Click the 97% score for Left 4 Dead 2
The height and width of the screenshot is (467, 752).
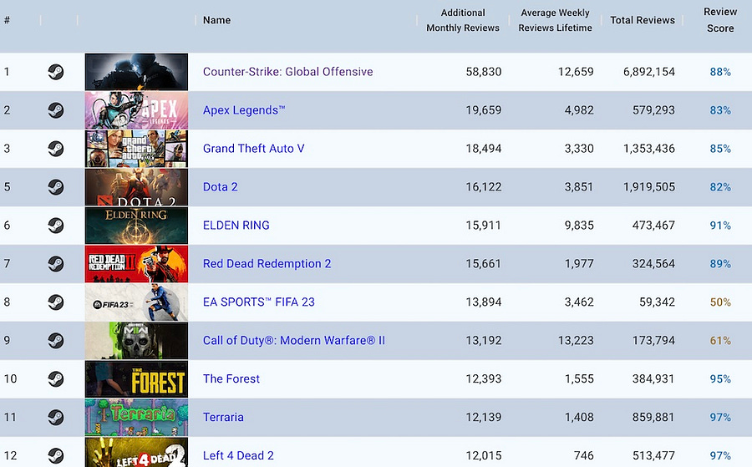[x=720, y=455]
